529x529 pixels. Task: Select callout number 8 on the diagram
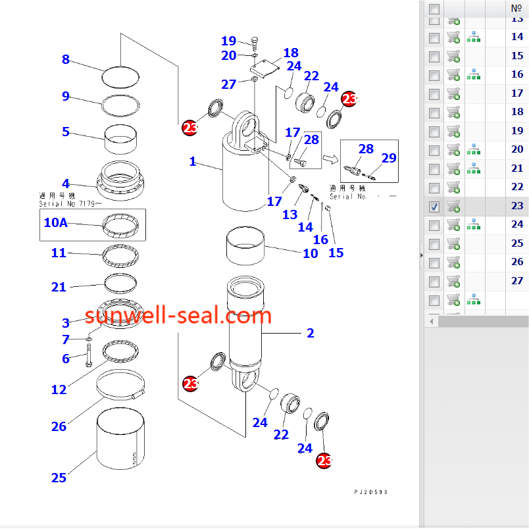(x=65, y=60)
